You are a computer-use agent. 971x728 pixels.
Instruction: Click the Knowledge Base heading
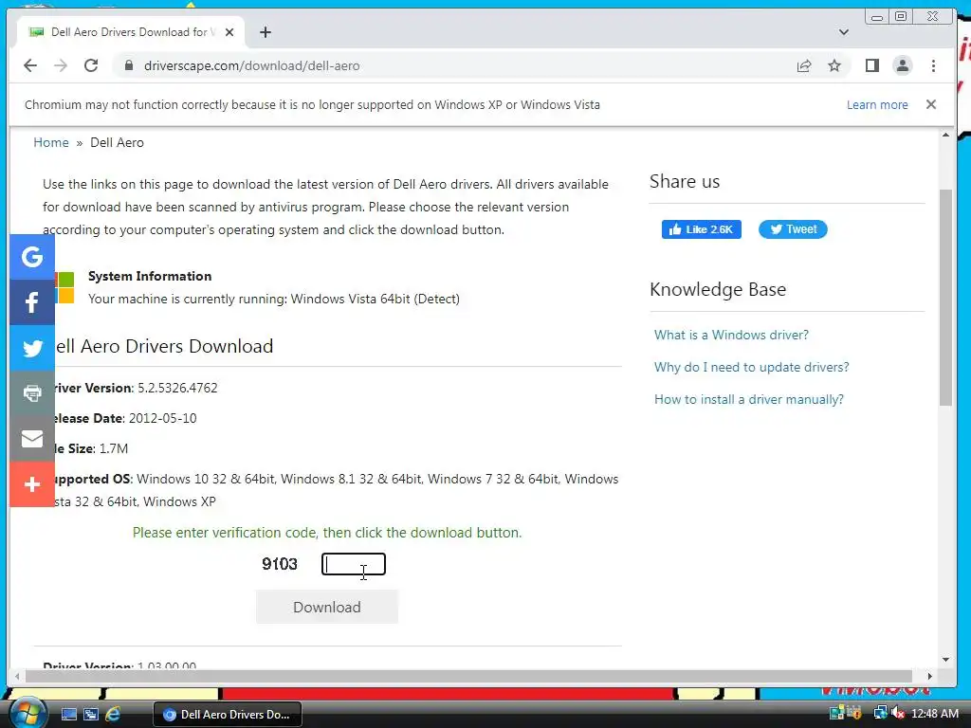tap(718, 290)
